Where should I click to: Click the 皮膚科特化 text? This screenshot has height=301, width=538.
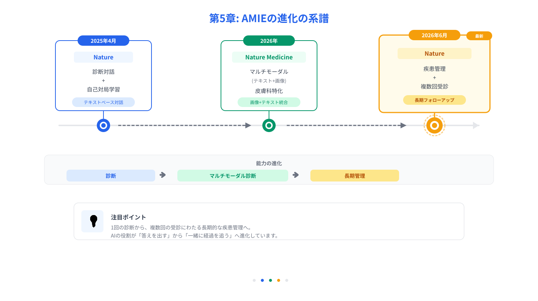[x=269, y=91]
